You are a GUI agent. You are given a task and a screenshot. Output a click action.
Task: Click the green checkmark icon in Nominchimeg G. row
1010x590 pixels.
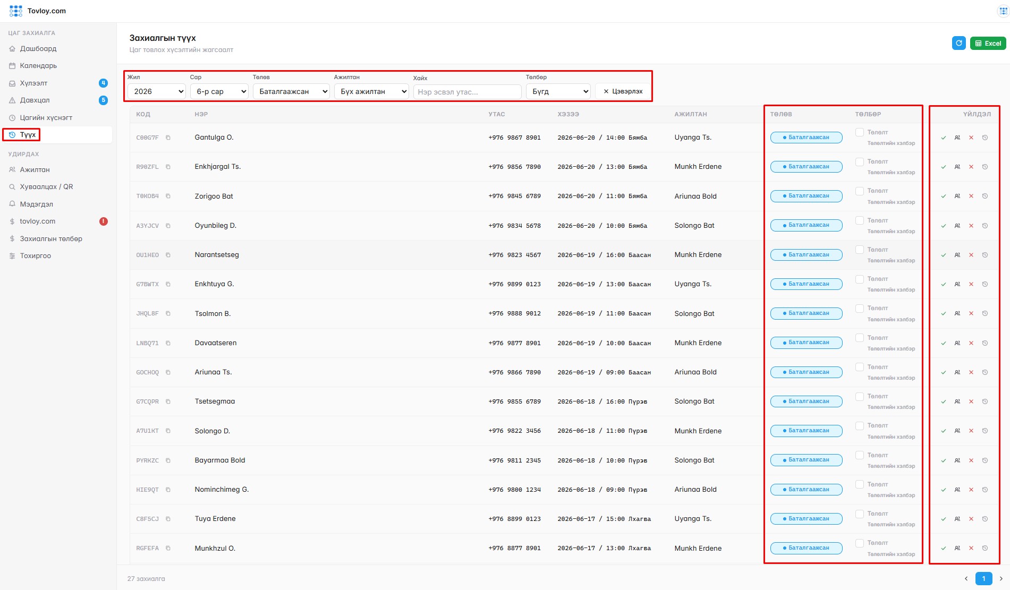point(944,490)
